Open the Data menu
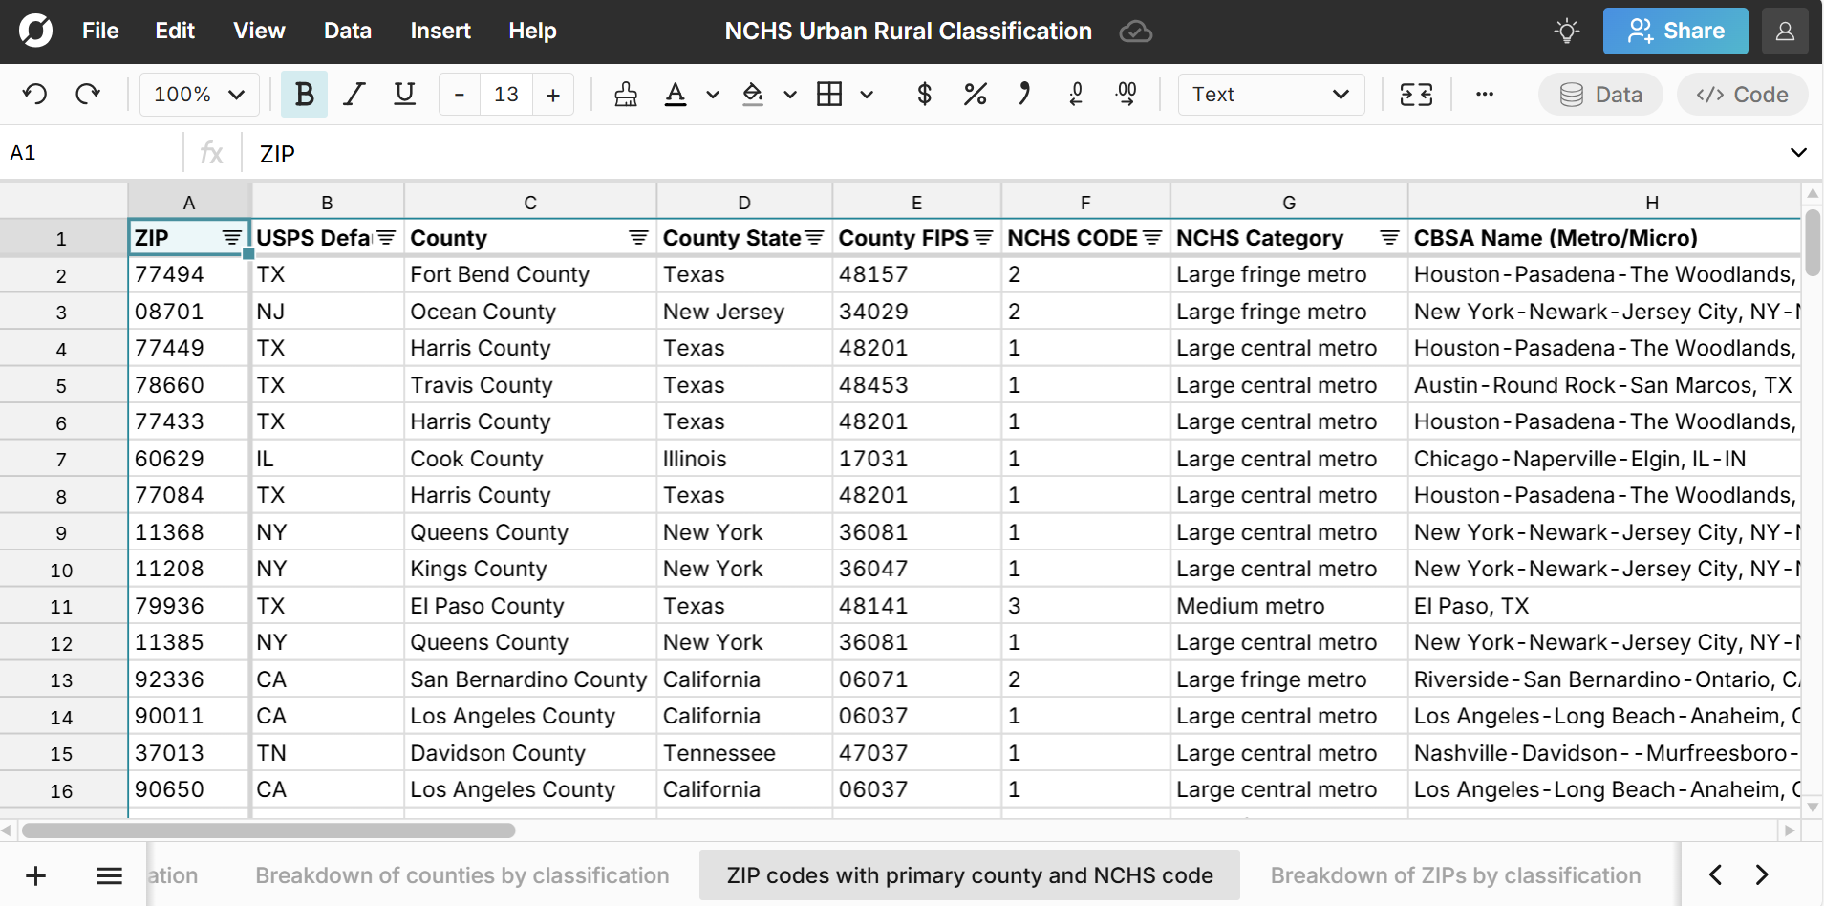Image resolution: width=1824 pixels, height=906 pixels. [x=347, y=31]
